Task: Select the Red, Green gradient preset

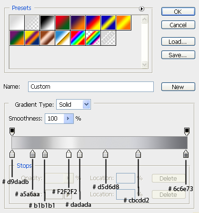Action: click(62, 22)
